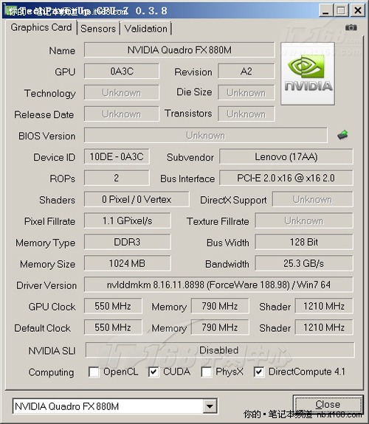
Task: Save the BIOS using the chip icon
Action: click(x=342, y=135)
